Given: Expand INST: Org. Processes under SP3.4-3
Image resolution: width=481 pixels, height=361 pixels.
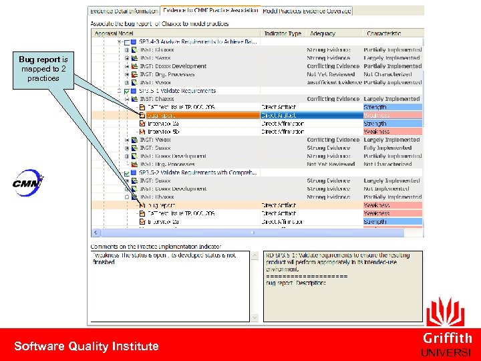Looking at the screenshot, I should [x=127, y=75].
